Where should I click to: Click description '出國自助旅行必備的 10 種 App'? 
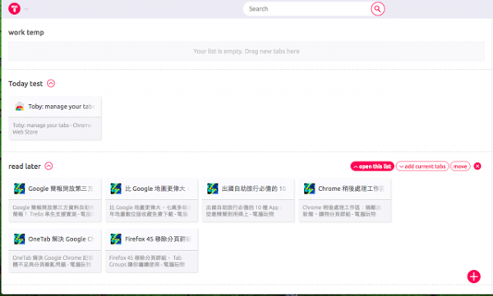pos(244,211)
